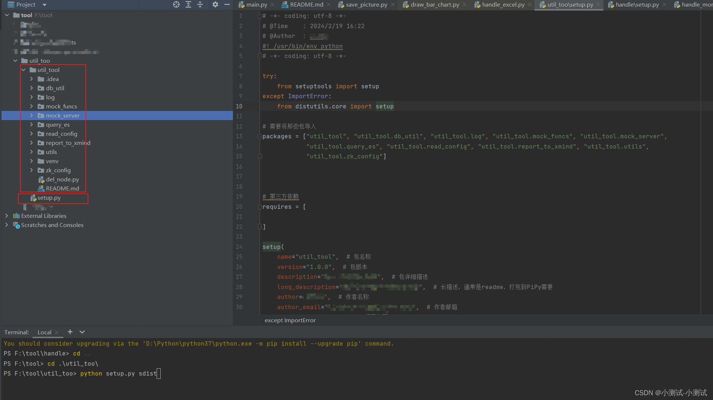The width and height of the screenshot is (713, 400).
Task: Click the Collapse All icon in Project toolbar
Action: 200,4
